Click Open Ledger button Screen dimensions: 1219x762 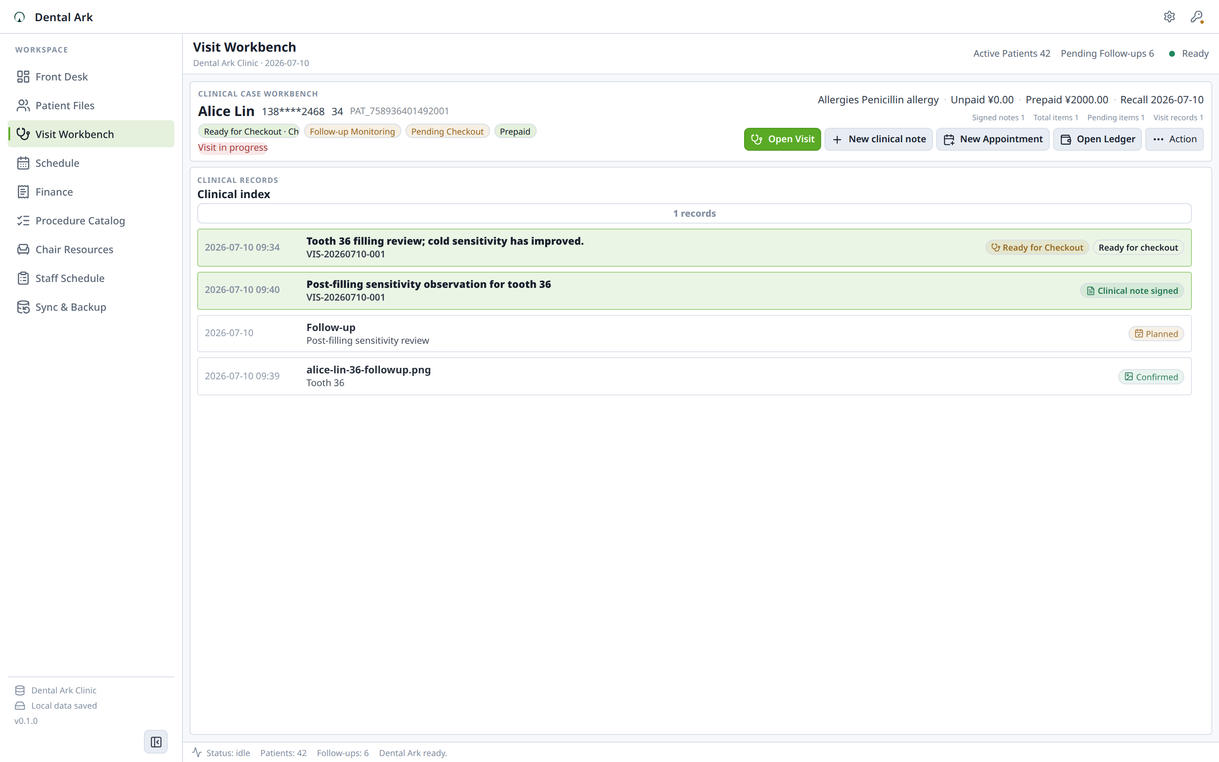(x=1097, y=139)
